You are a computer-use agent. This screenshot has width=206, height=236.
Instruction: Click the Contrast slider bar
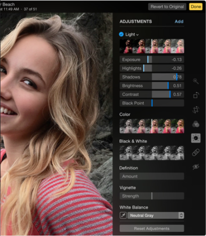tap(152, 94)
